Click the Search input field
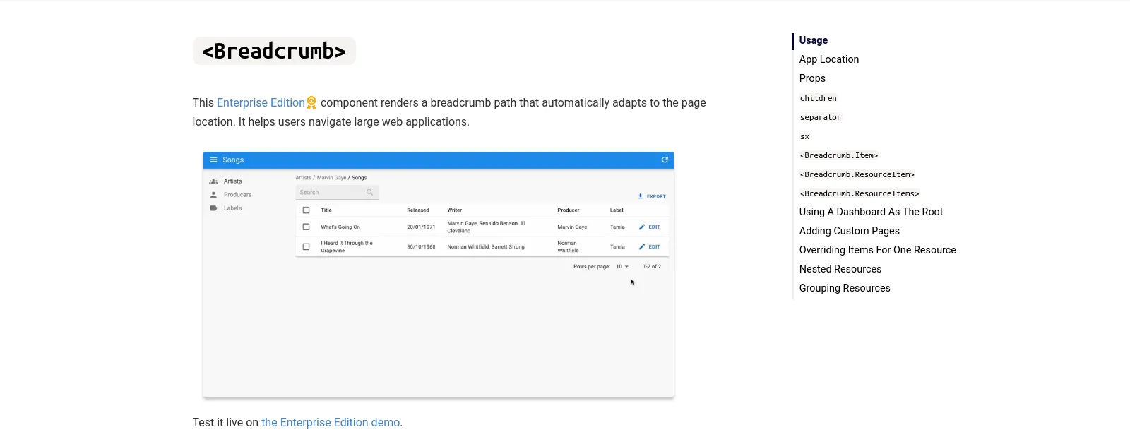This screenshot has width=1130, height=437. click(330, 193)
